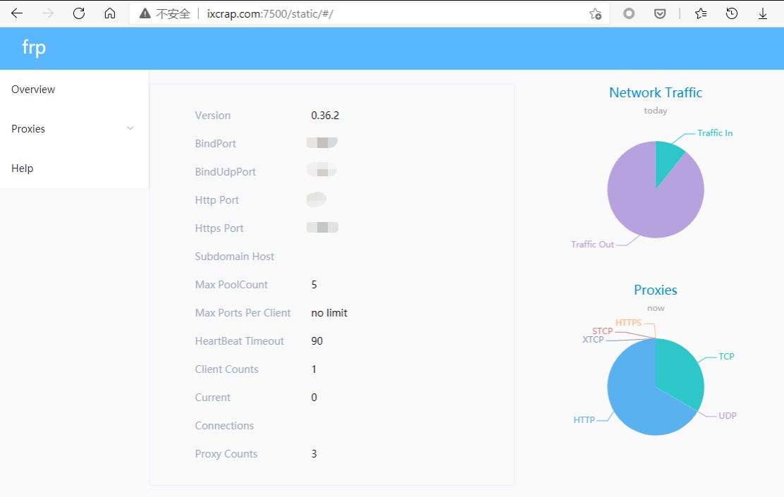784x497 pixels.
Task: Go to the browser home page
Action: (109, 13)
